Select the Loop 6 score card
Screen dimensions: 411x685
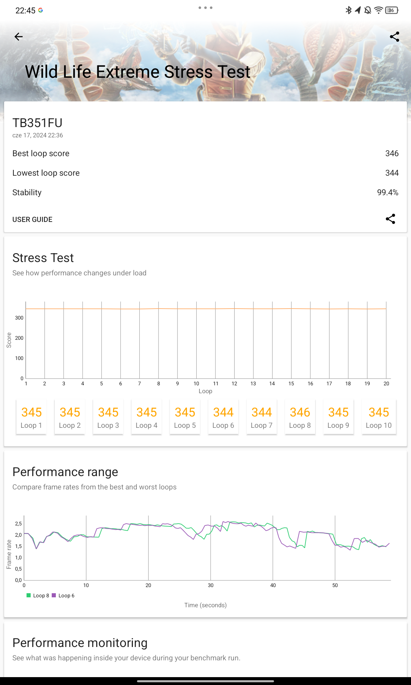223,417
